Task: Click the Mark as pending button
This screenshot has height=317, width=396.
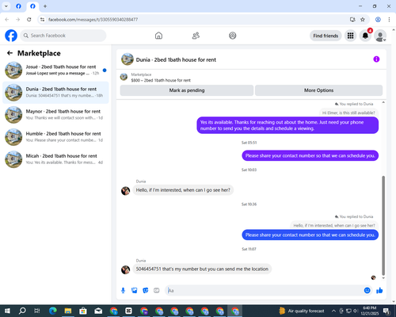Action: click(187, 90)
